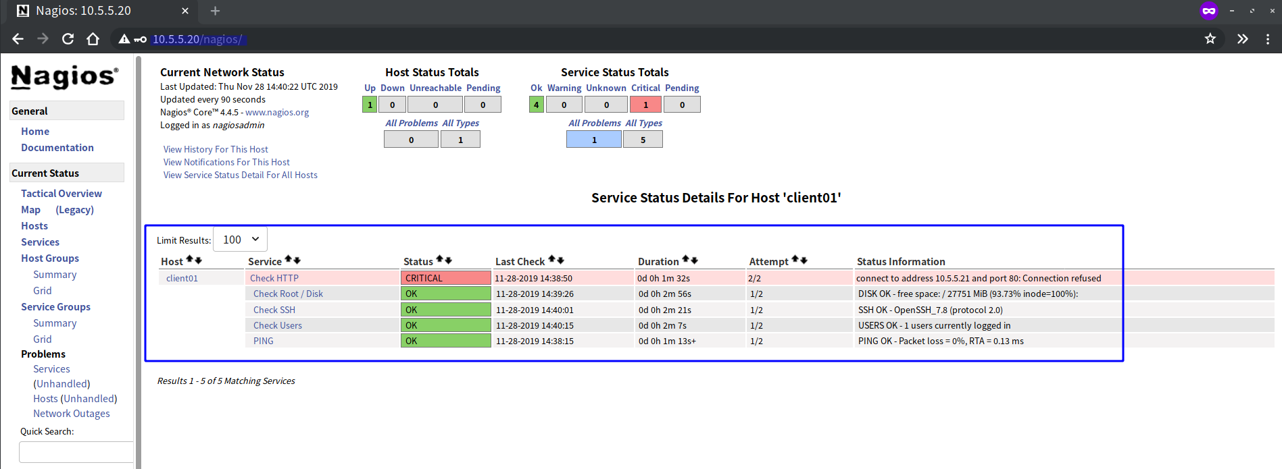
Task: Click the green Service Ok count box
Action: pos(536,105)
